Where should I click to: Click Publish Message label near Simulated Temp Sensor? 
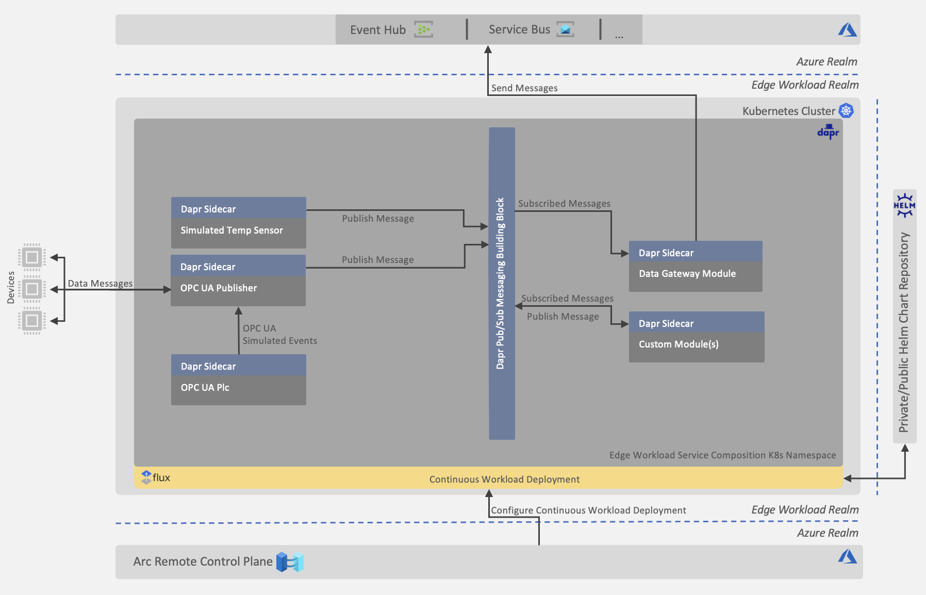378,219
